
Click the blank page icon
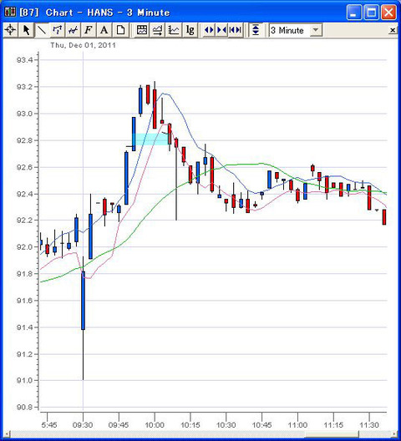121,30
